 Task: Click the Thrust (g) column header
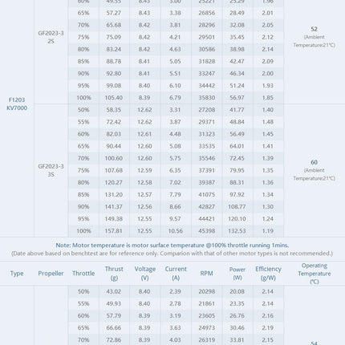114,274
